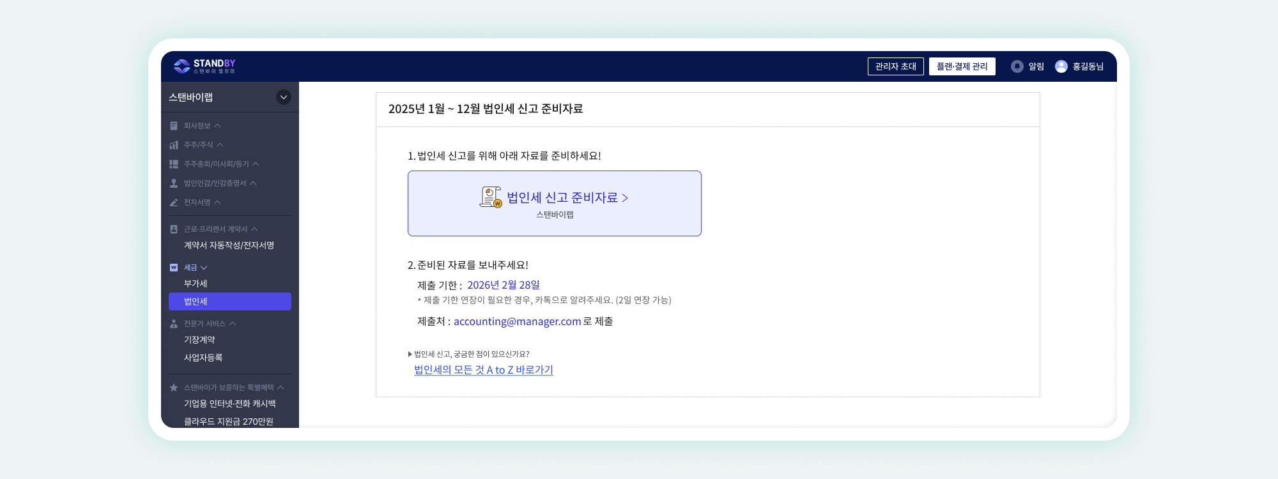Click the 전문가 서비스 person icon
The image size is (1278, 479).
[x=174, y=324]
